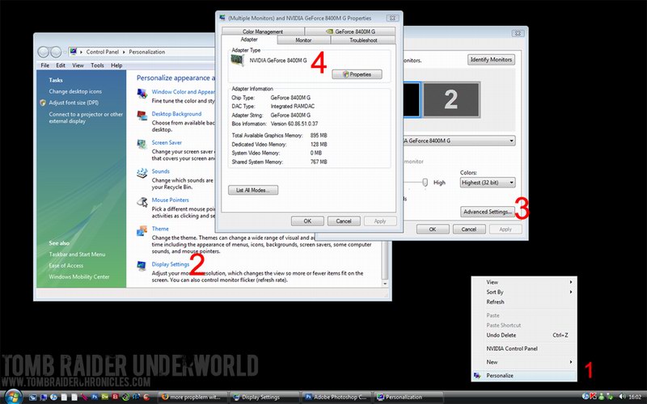The width and height of the screenshot is (647, 404).
Task: Open Firefox 'more propblem wit...' taskbar button
Action: pos(192,397)
